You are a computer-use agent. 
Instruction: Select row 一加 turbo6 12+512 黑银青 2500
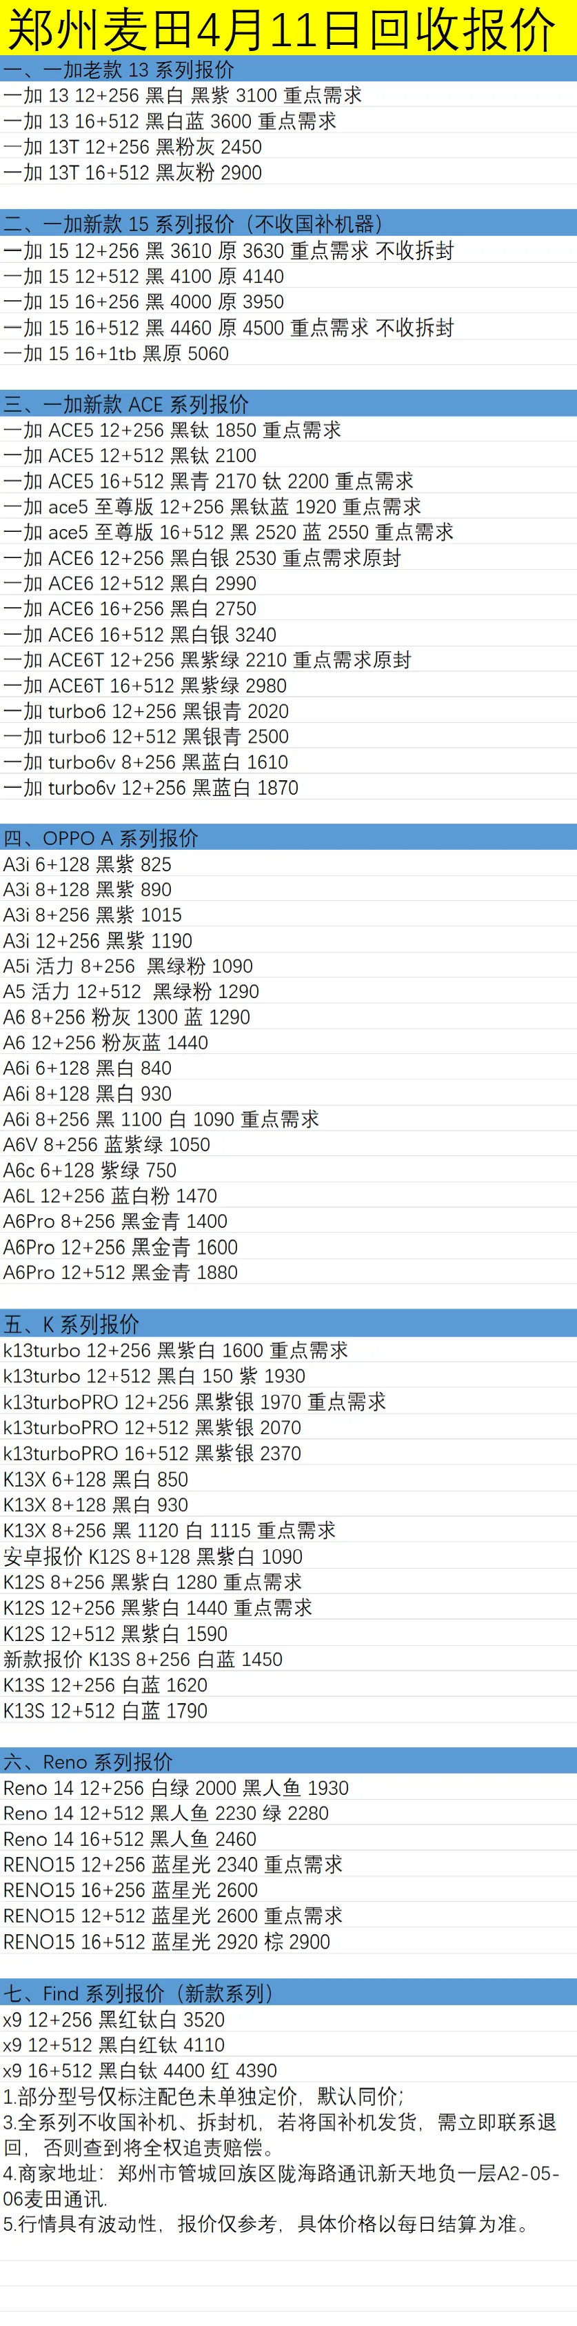(x=288, y=737)
